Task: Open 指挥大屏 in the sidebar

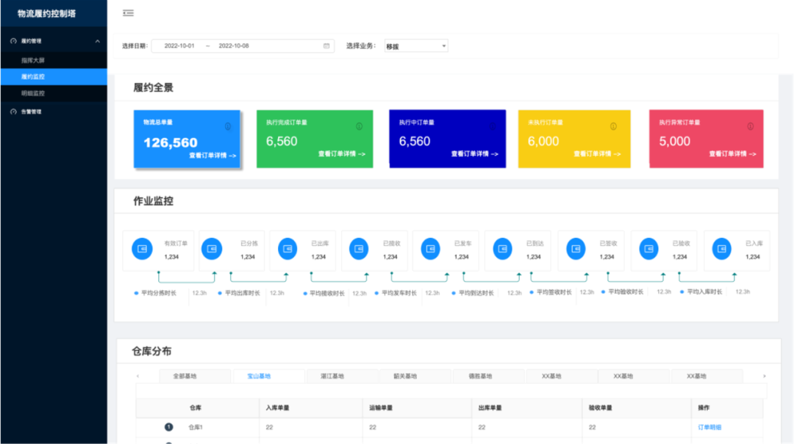Action: point(33,60)
